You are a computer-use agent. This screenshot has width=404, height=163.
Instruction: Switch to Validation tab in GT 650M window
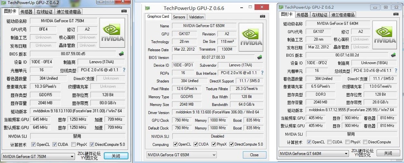coord(196,17)
